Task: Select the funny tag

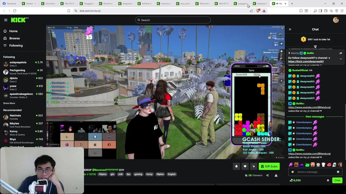Action: coord(149,174)
